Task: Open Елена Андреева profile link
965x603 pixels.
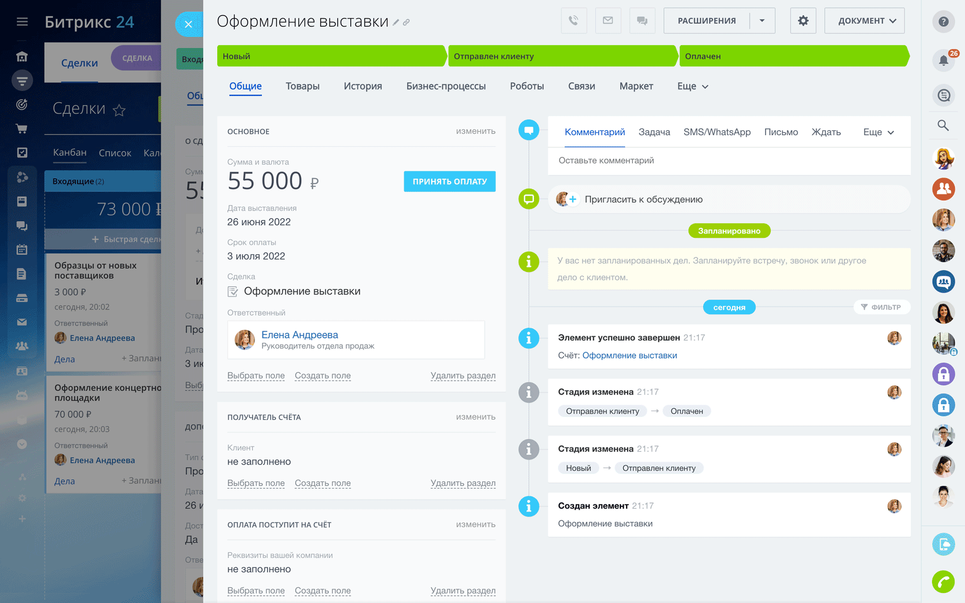Action: tap(299, 335)
